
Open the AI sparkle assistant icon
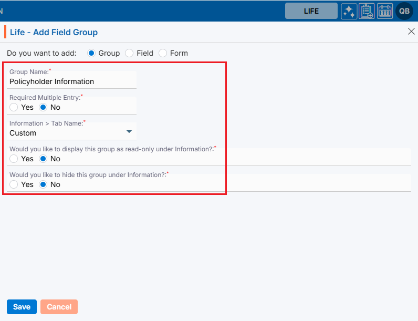349,11
